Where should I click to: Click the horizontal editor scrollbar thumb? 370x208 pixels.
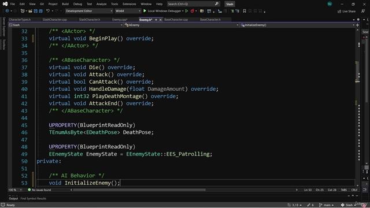click(139, 190)
